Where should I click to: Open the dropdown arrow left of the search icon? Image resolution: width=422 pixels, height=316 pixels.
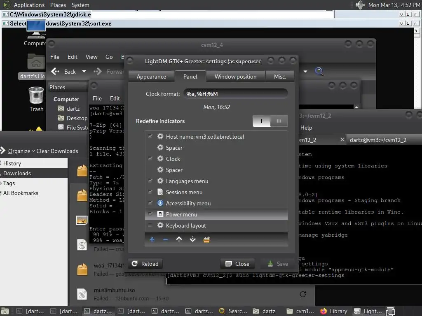coord(305,72)
